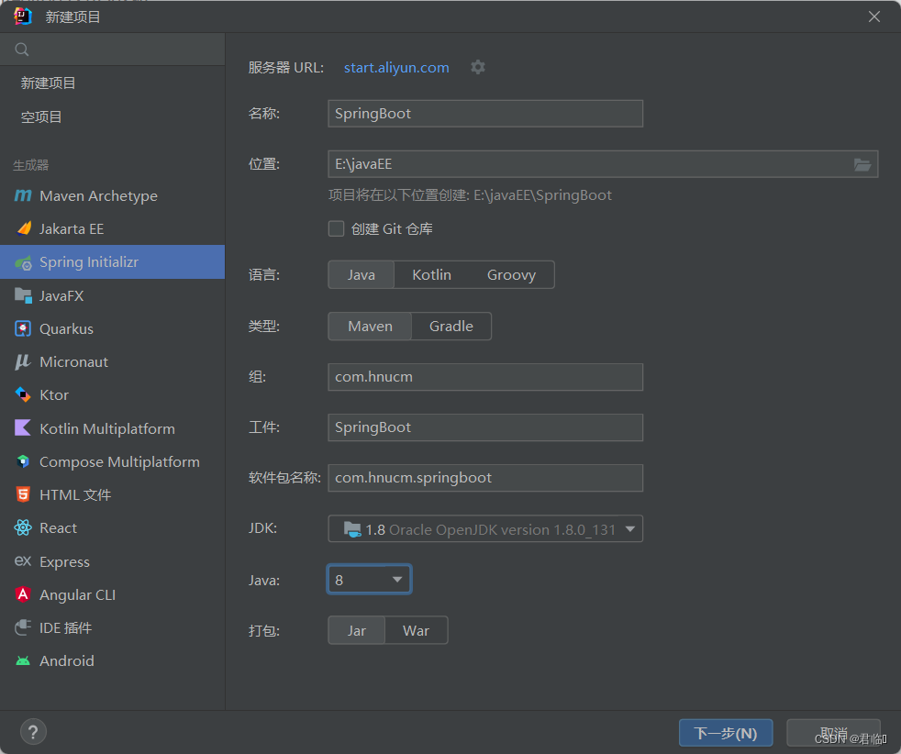Click the Micronaut mu icon
901x754 pixels.
[x=23, y=361]
